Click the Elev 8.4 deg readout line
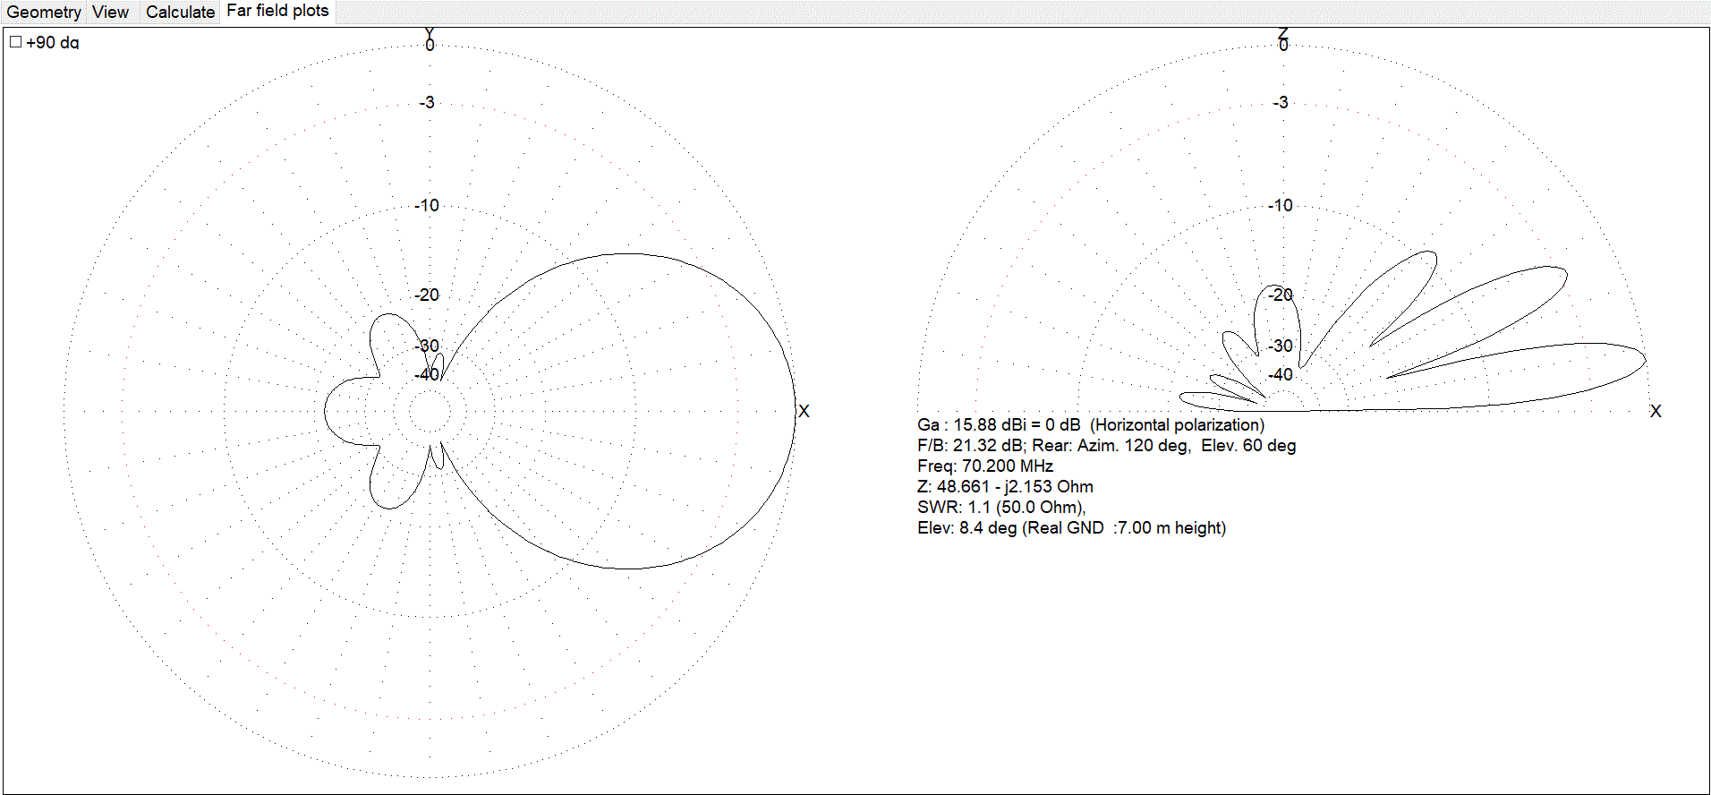 coord(1071,528)
